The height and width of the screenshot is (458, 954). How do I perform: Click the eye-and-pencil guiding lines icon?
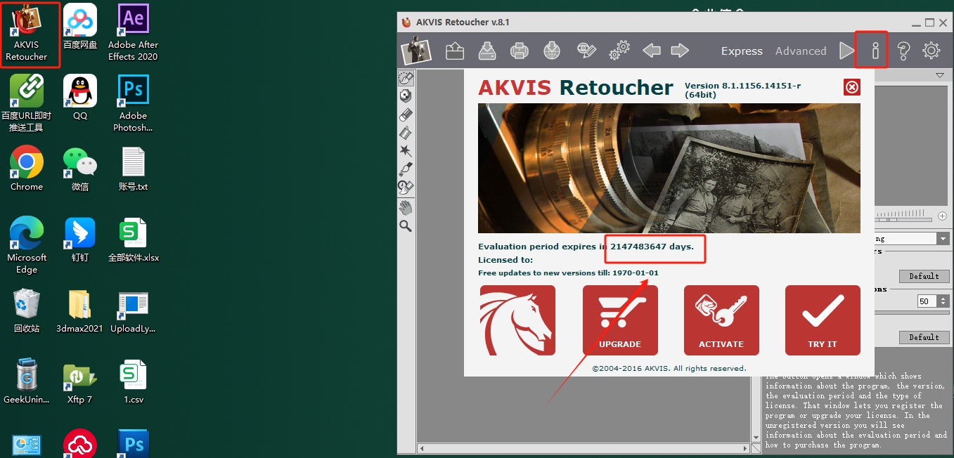[586, 51]
